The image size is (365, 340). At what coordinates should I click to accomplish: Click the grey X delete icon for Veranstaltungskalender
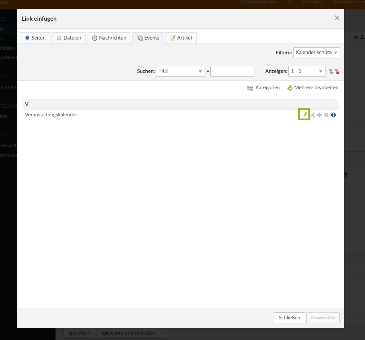tap(326, 115)
